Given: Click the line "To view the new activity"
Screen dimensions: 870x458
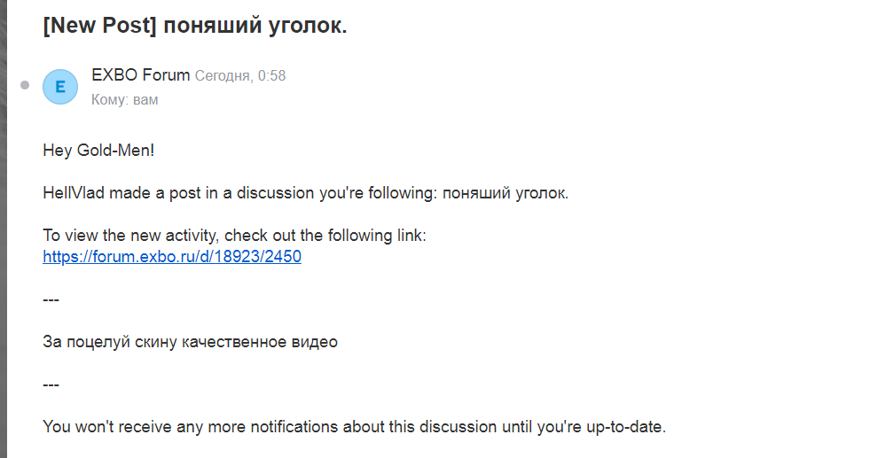Looking at the screenshot, I should pos(234,235).
